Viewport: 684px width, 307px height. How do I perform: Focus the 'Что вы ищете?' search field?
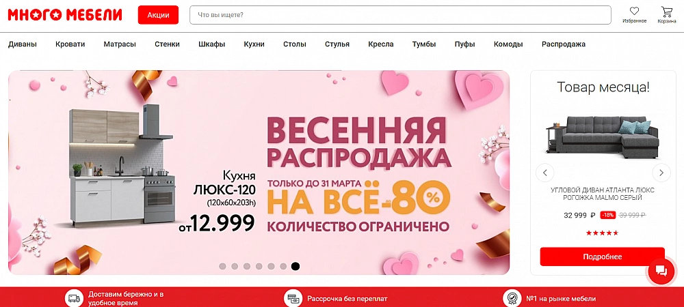coord(400,15)
